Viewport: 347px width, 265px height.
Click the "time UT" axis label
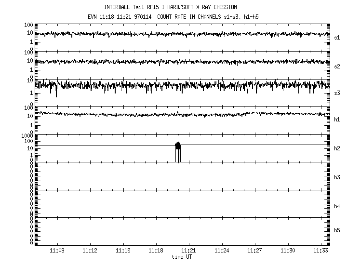click(x=182, y=257)
